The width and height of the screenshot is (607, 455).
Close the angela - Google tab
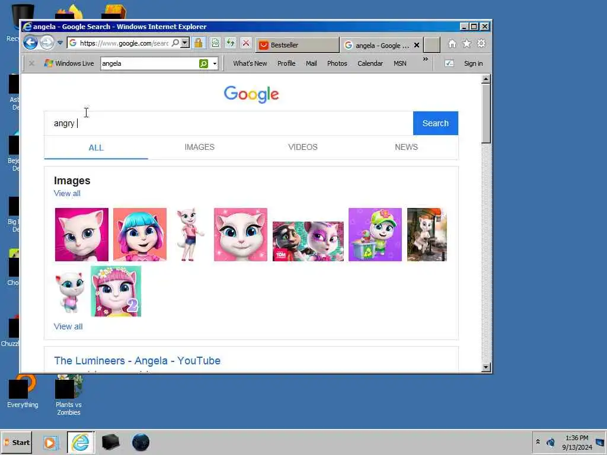coord(417,45)
